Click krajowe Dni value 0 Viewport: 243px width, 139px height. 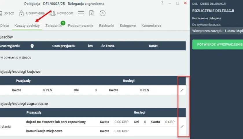coord(96,90)
